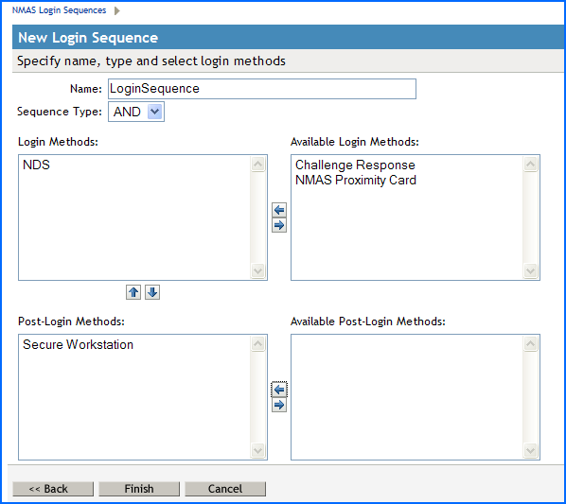Screen dimensions: 566x504
Task: Click the Cancel button
Action: [x=225, y=489]
